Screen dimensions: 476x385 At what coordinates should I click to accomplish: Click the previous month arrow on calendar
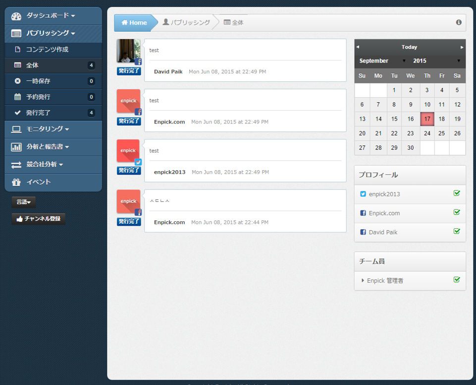[x=358, y=47]
